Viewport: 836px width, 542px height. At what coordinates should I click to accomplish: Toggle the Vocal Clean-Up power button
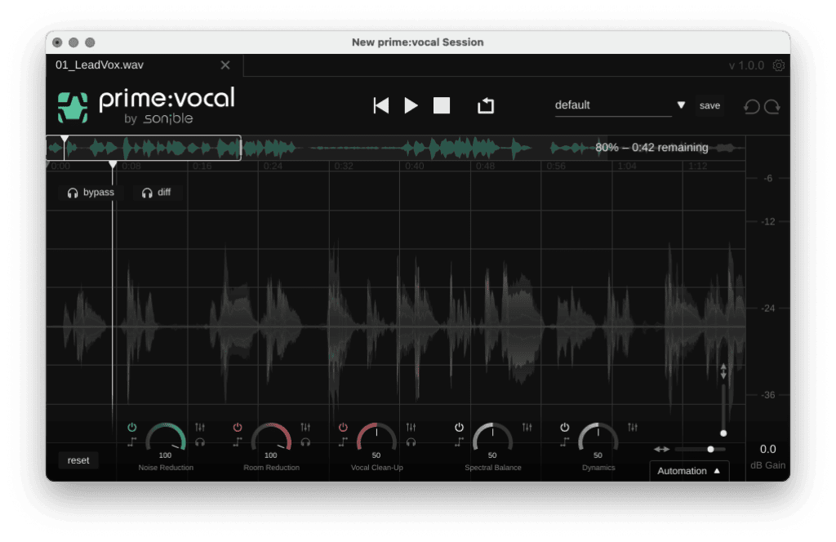click(x=344, y=427)
